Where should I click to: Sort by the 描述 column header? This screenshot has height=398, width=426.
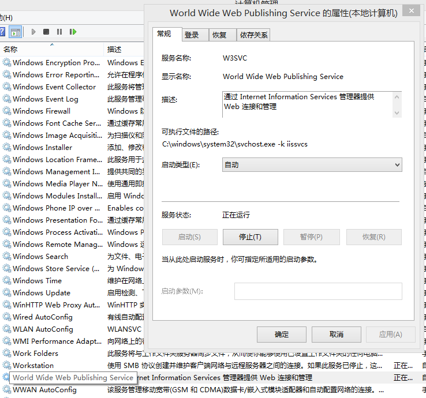(124, 49)
